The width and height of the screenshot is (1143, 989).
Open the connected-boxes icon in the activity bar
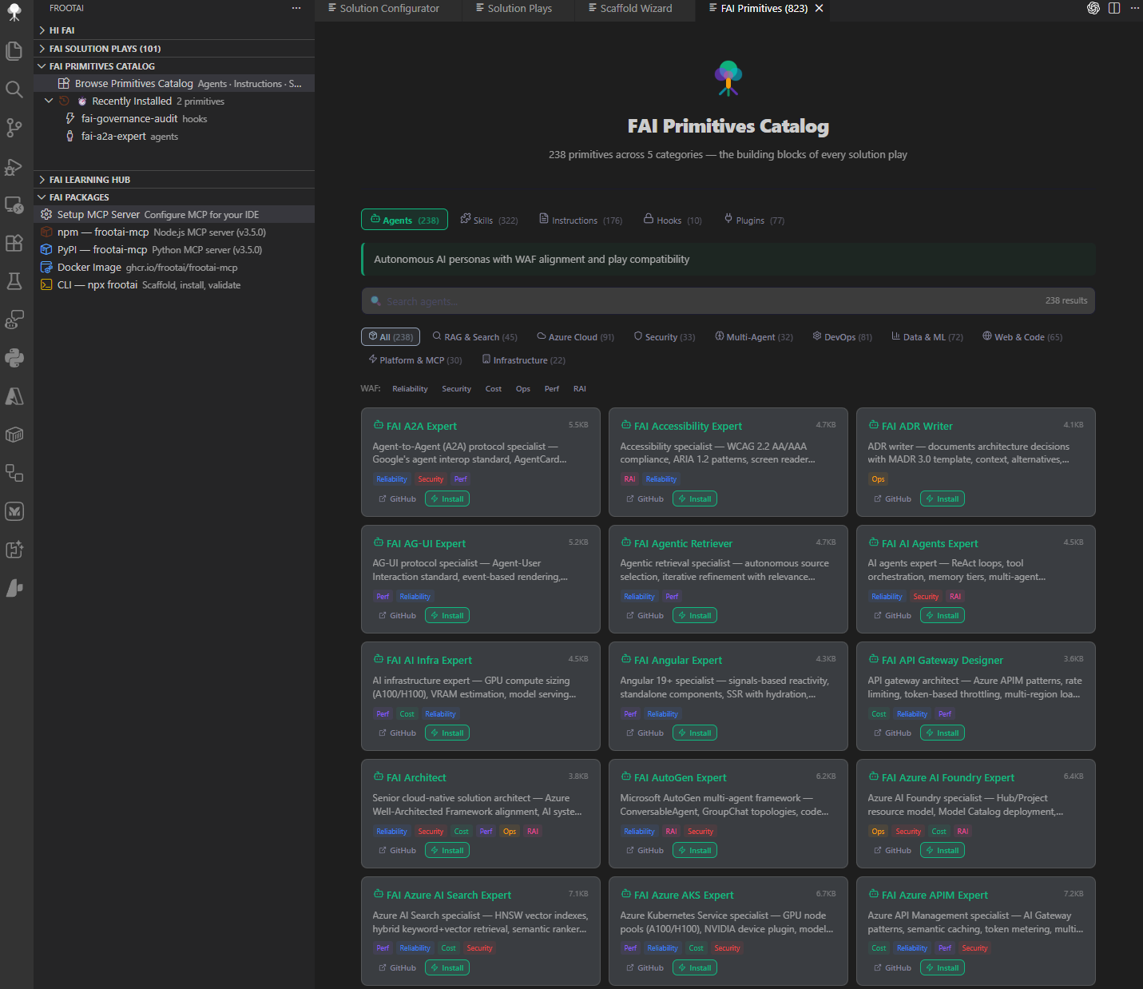point(14,473)
